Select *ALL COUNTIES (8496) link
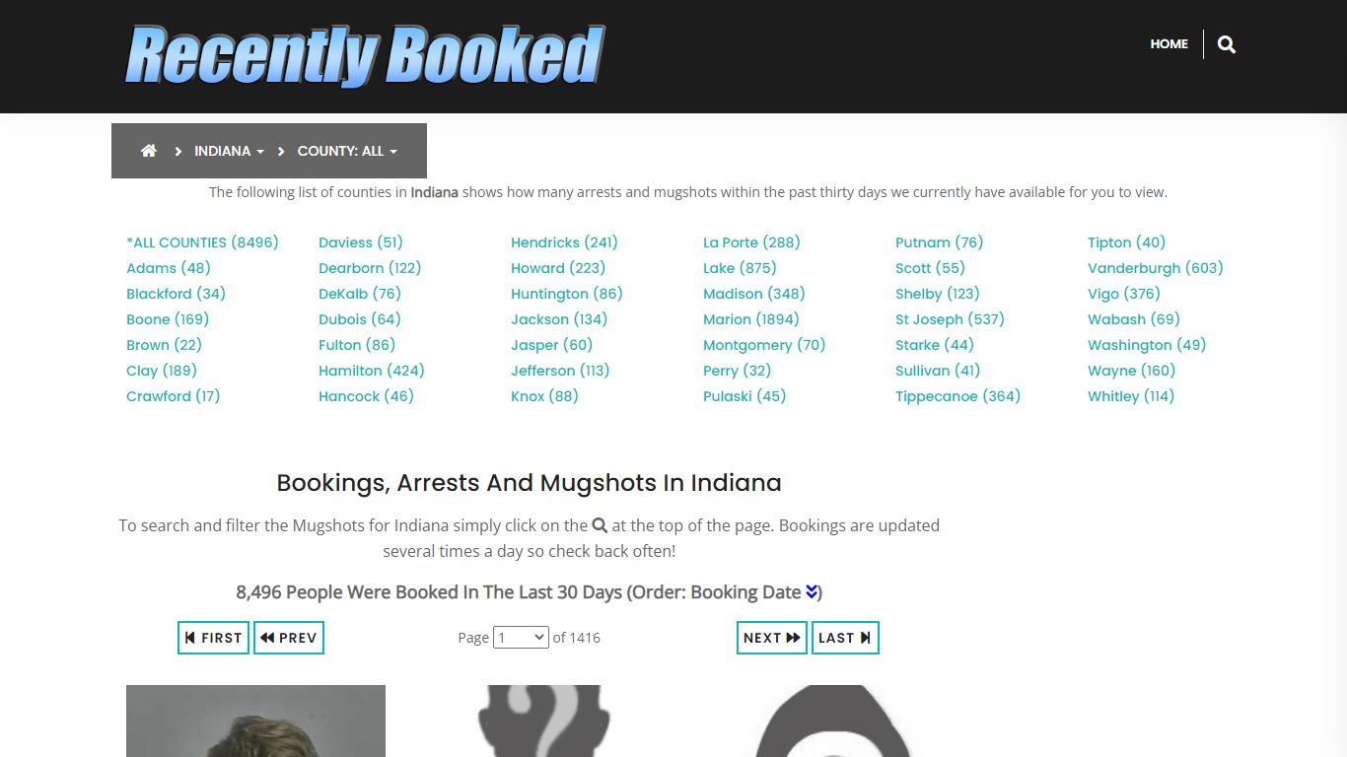Viewport: 1347px width, 757px height. tap(202, 242)
